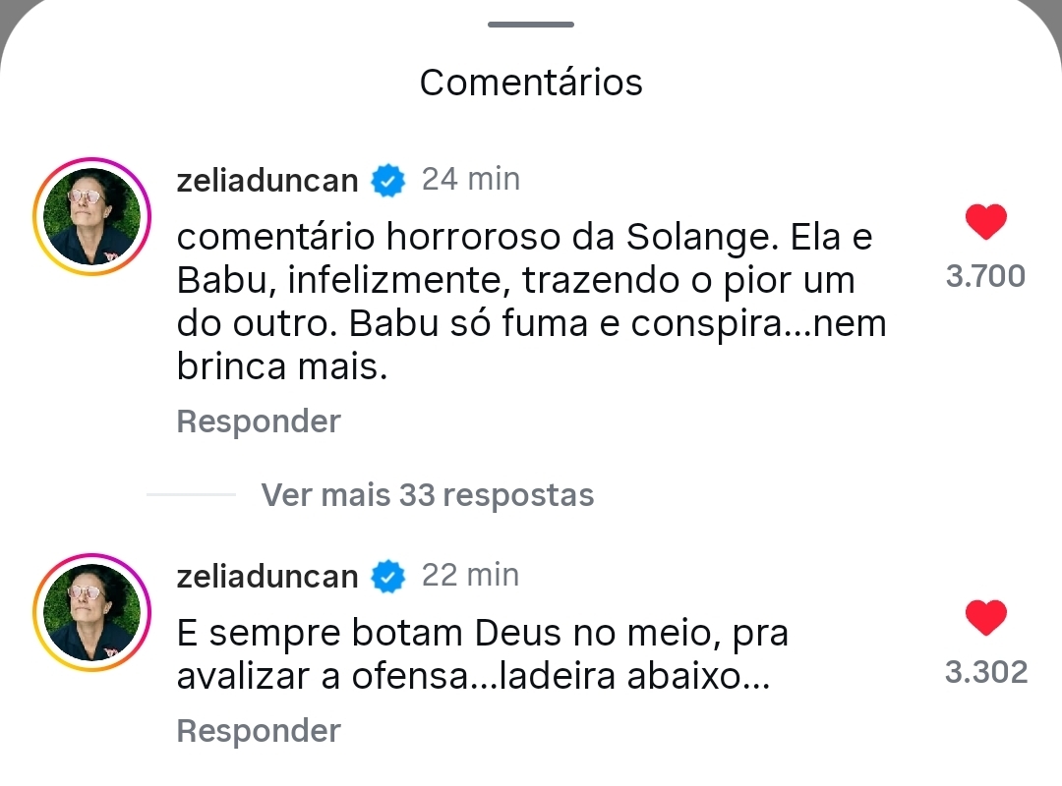Click the divider line beside Ver mais respostas
1062x786 pixels.
192,495
